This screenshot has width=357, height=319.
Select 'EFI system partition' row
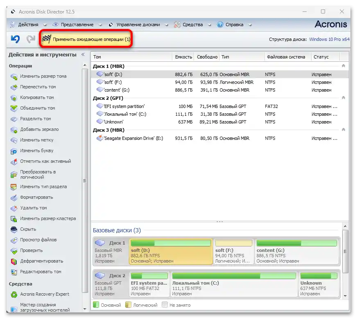click(220, 106)
